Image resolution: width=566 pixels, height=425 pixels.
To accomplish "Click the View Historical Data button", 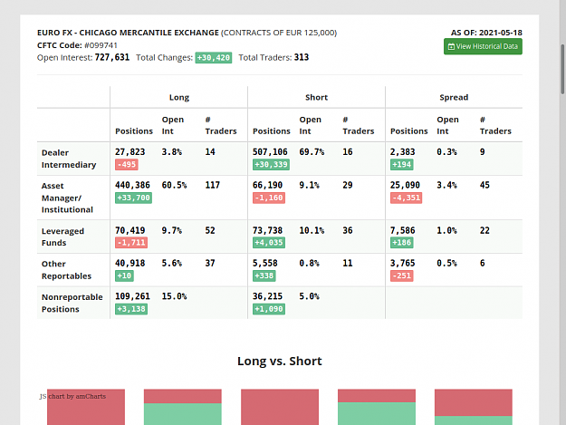I will click(x=483, y=46).
